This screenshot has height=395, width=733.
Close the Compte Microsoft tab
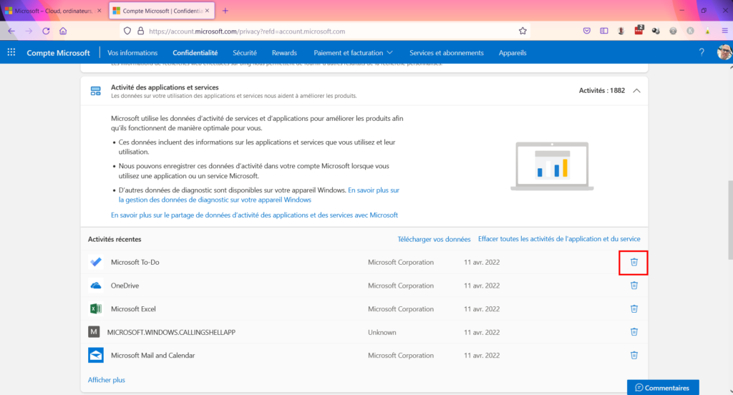point(207,11)
